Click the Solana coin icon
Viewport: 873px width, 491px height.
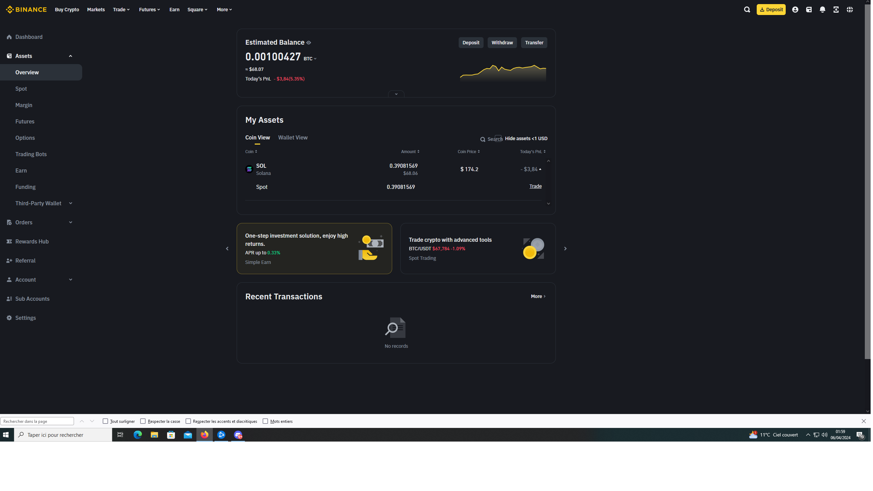pyautogui.click(x=249, y=169)
